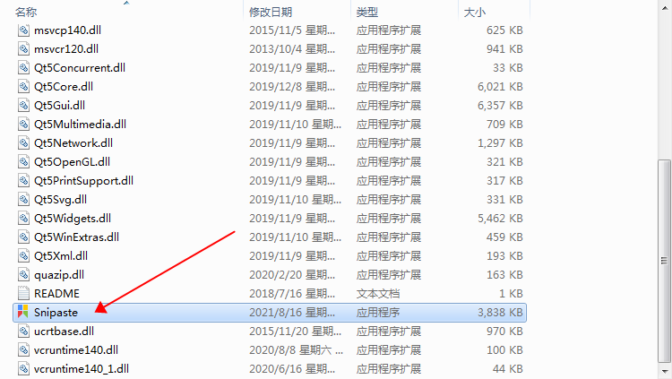Click README type 文本文档
This screenshot has width=672, height=379.
tap(378, 294)
